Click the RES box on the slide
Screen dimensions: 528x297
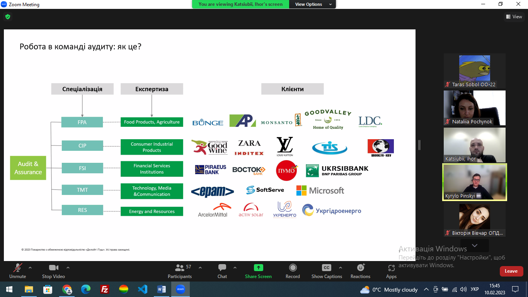(x=82, y=210)
